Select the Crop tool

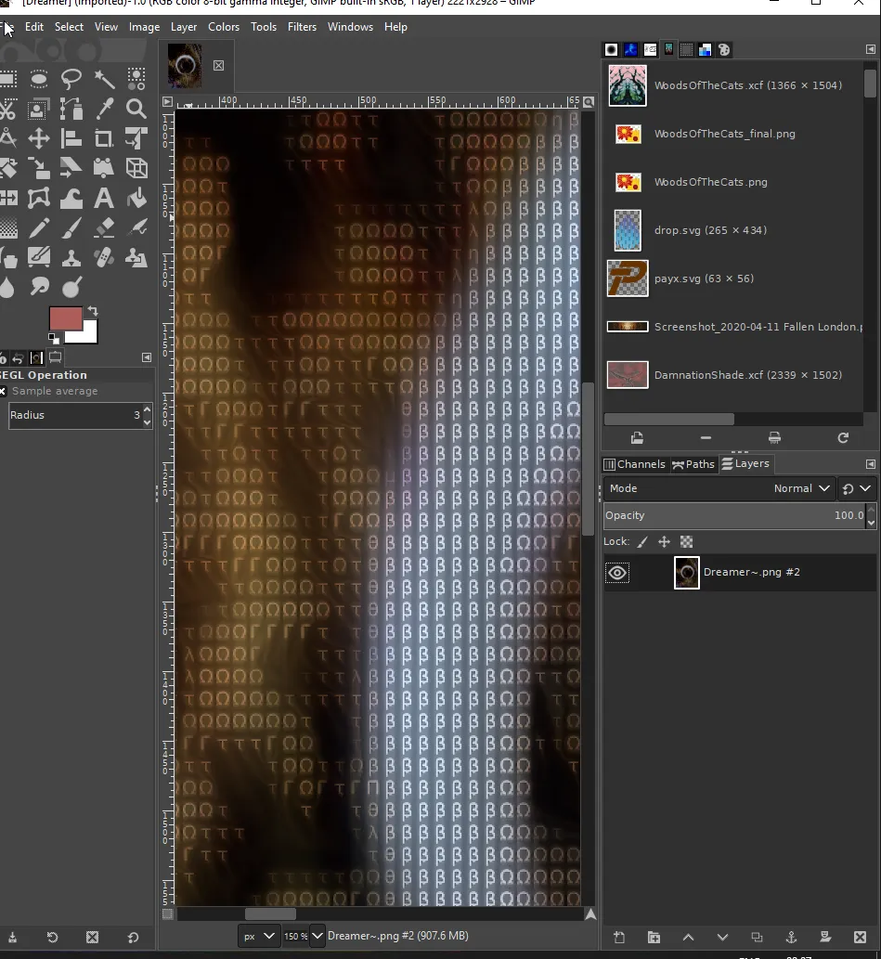[104, 139]
